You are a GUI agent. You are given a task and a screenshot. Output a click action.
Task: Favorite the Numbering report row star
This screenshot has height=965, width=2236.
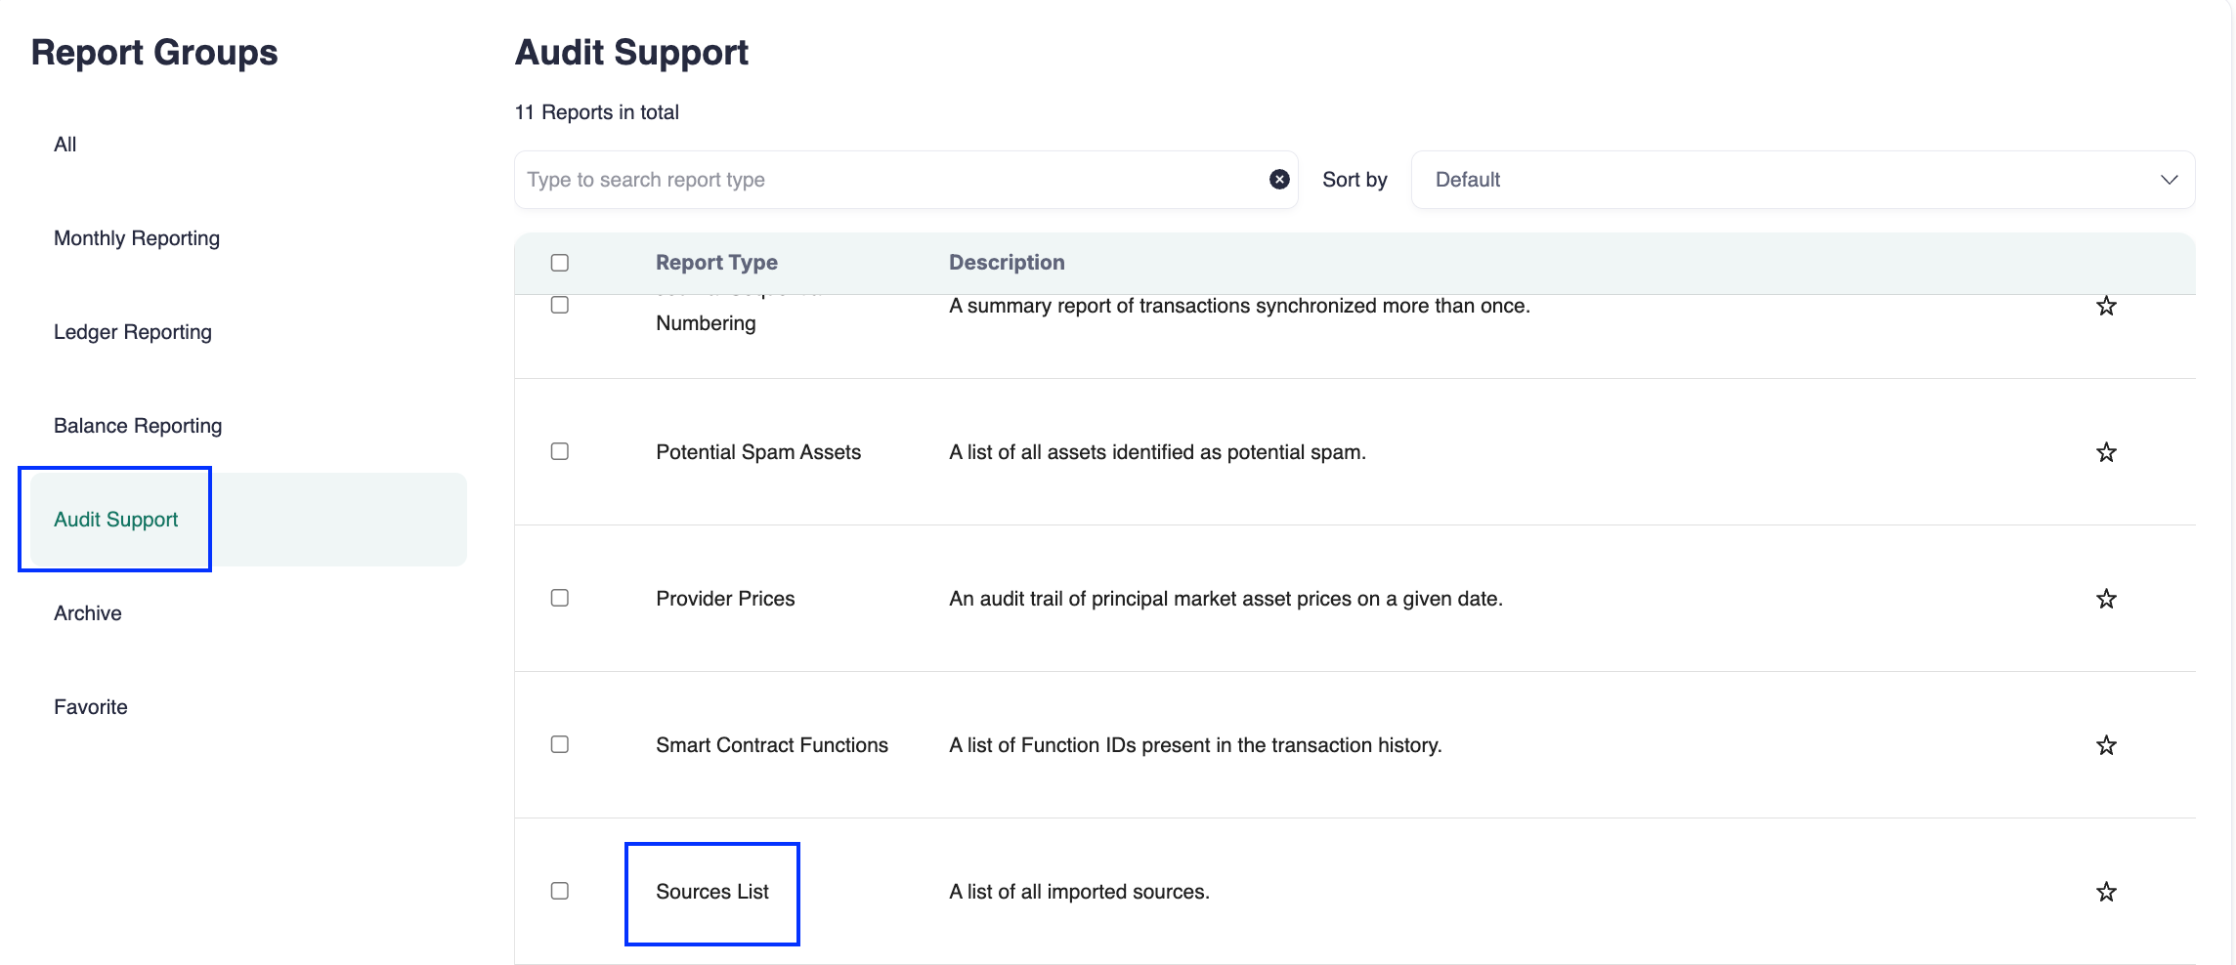click(x=2106, y=307)
